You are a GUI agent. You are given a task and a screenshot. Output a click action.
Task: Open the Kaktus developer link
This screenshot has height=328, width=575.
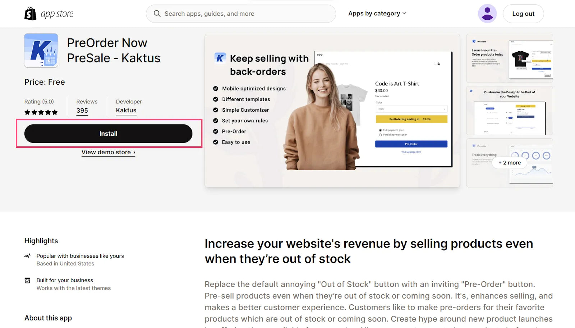126,110
